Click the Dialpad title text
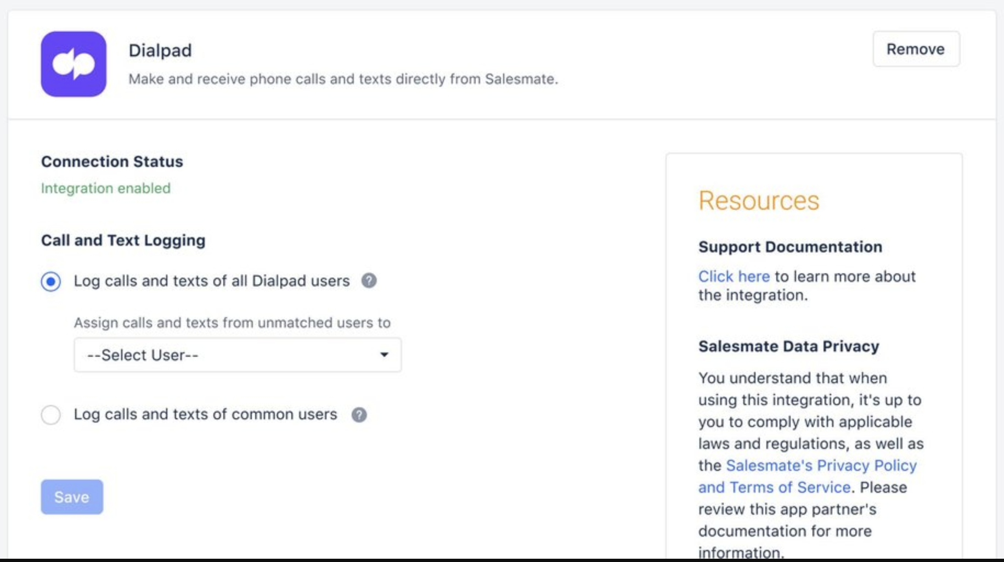 pos(160,50)
